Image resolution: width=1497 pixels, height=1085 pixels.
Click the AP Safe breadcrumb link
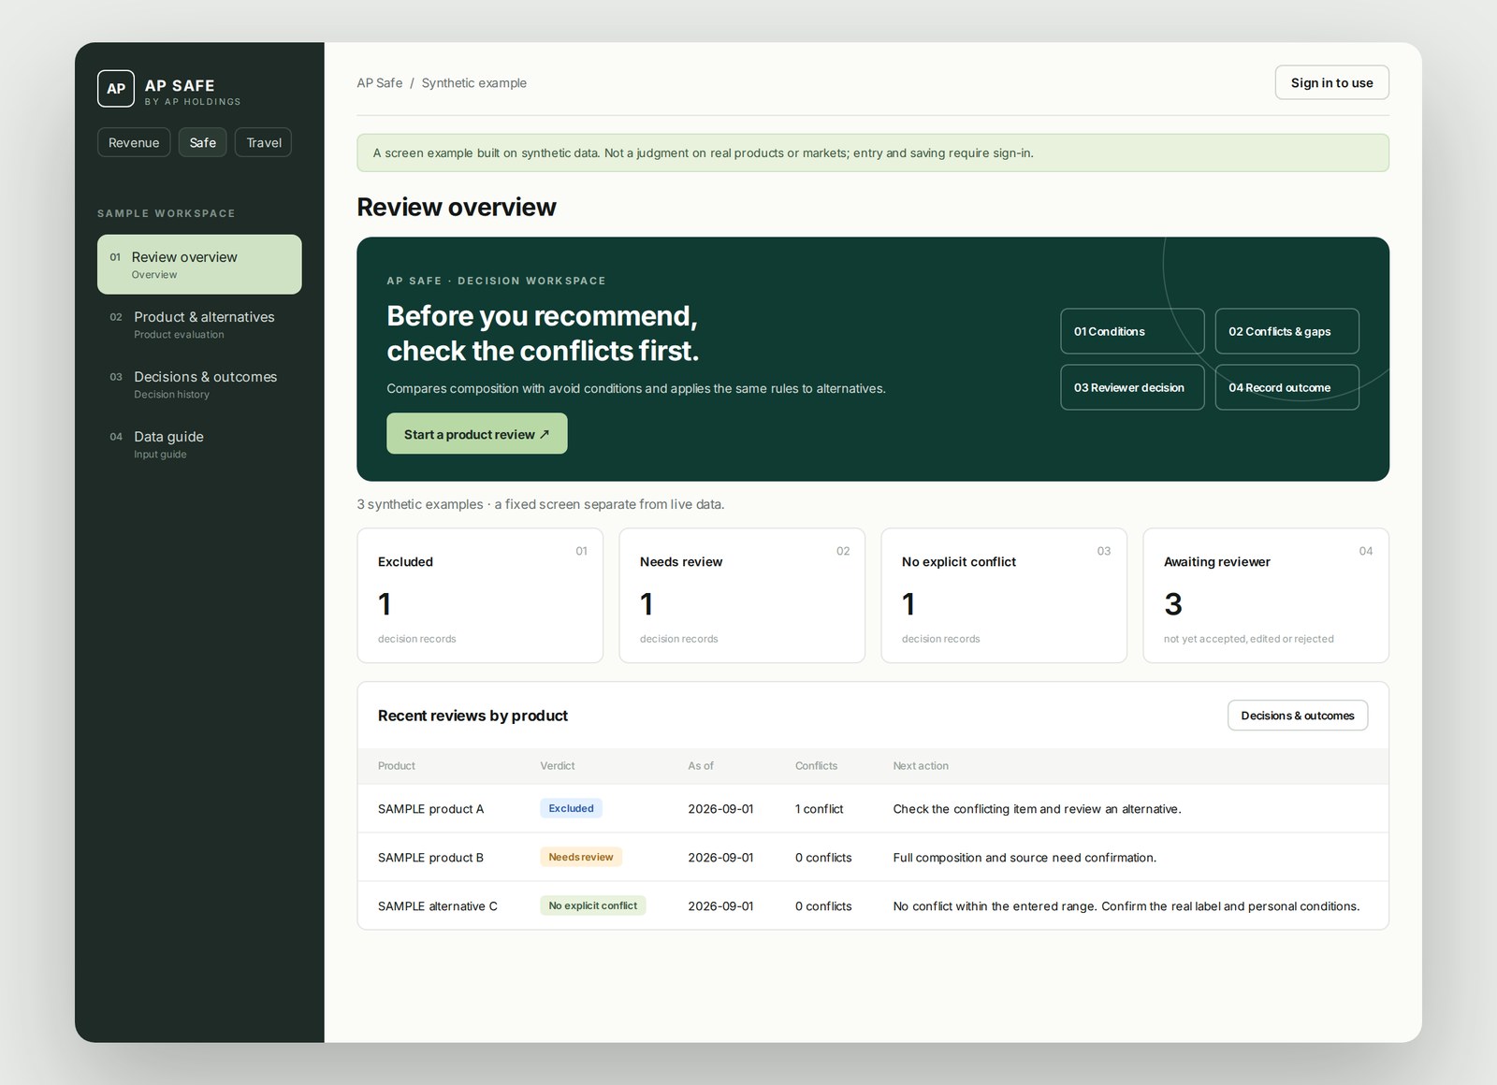pyautogui.click(x=380, y=83)
